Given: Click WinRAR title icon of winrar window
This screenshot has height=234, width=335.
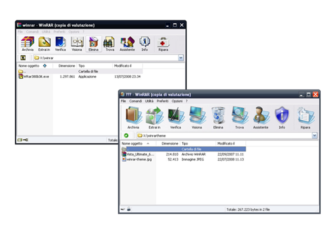Looking at the screenshot, I should [x=19, y=25].
